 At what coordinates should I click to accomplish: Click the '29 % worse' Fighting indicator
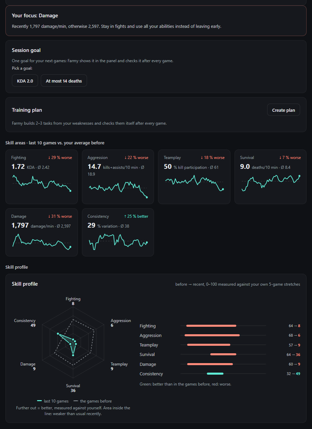[60, 158]
